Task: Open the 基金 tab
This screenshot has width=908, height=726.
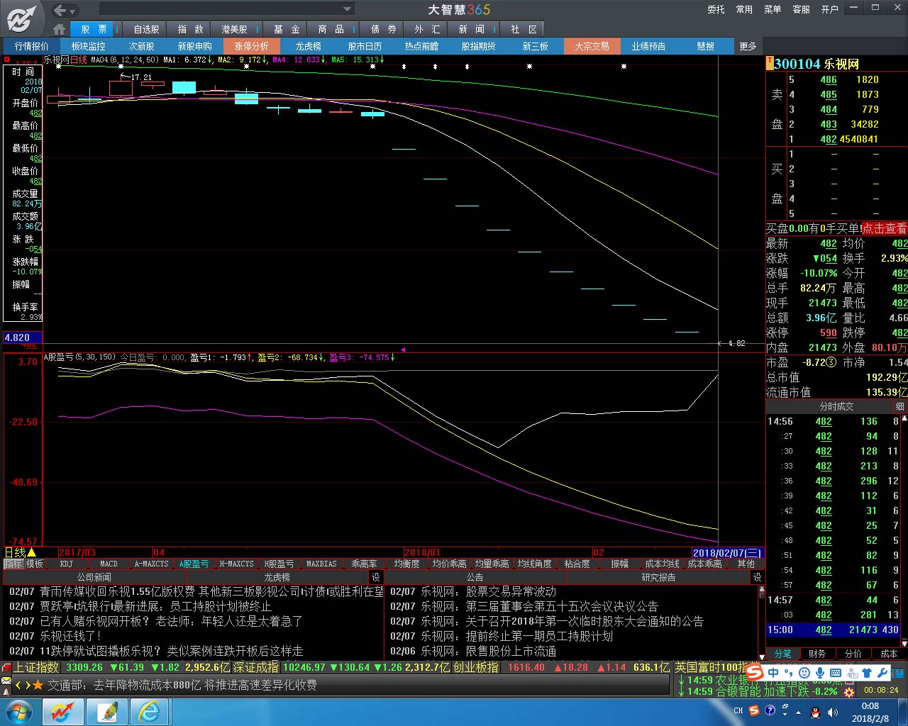Action: pos(287,29)
